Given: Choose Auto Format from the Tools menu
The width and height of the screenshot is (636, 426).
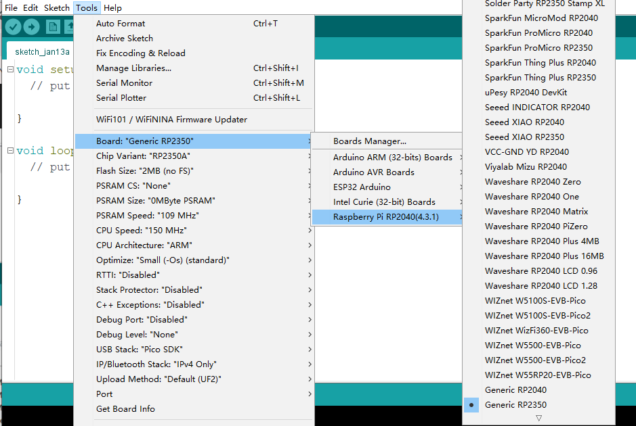Looking at the screenshot, I should click(194, 24).
